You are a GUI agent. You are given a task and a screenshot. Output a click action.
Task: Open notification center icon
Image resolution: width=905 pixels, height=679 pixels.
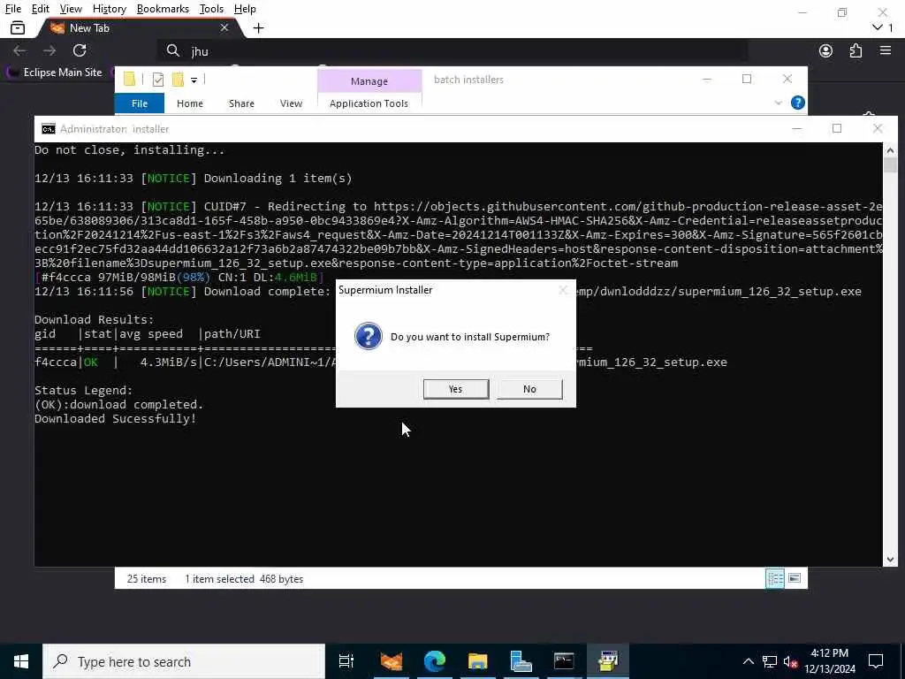coord(876,661)
